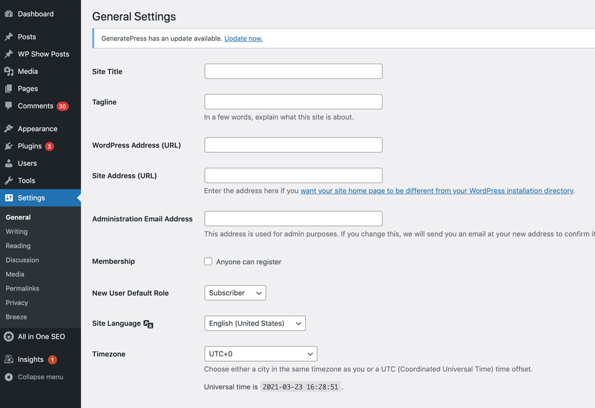Follow the WordPress installation directory help link
Viewport: 595px width, 408px height.
(437, 191)
